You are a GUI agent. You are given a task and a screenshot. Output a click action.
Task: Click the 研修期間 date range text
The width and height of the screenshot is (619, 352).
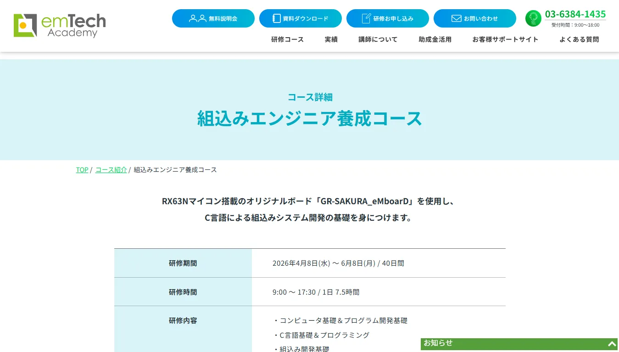tap(338, 263)
